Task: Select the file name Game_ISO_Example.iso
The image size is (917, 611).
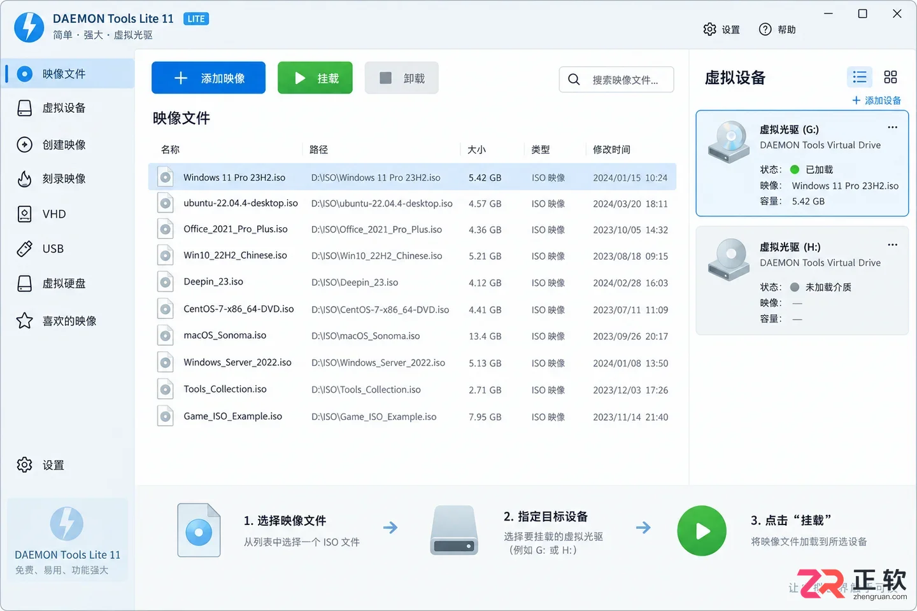Action: pos(233,416)
